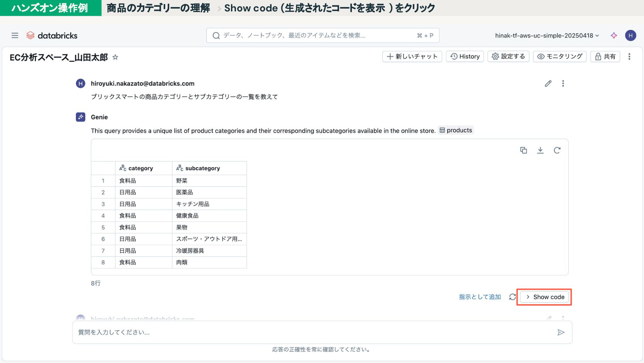Open the モニタリング view
This screenshot has width=644, height=363.
[x=560, y=56]
